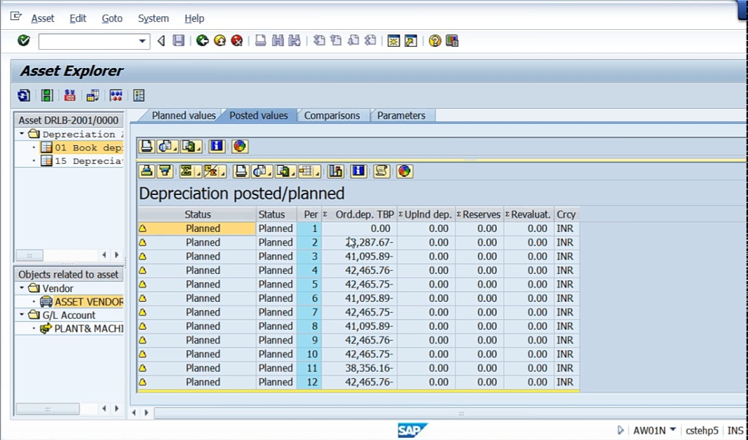Click the Save diskette icon

pos(178,41)
